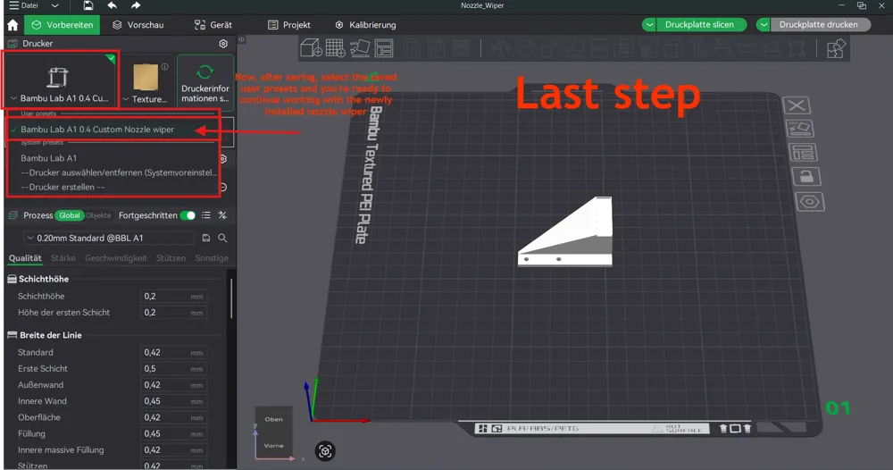Click the Druckerinformationen s... sync button
This screenshot has width=893, height=470.
(x=205, y=81)
